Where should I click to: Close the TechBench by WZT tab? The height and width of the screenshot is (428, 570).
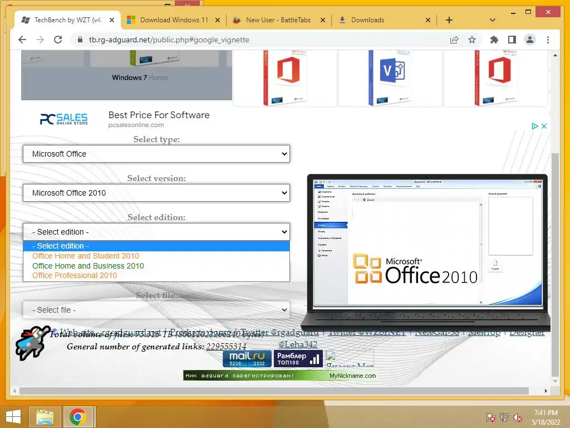(112, 20)
